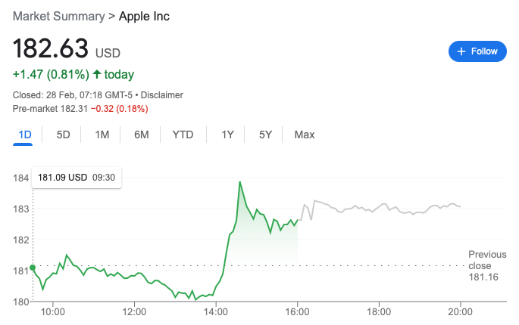Click the 16:00 label on time axis
The height and width of the screenshot is (325, 519).
pos(298,311)
